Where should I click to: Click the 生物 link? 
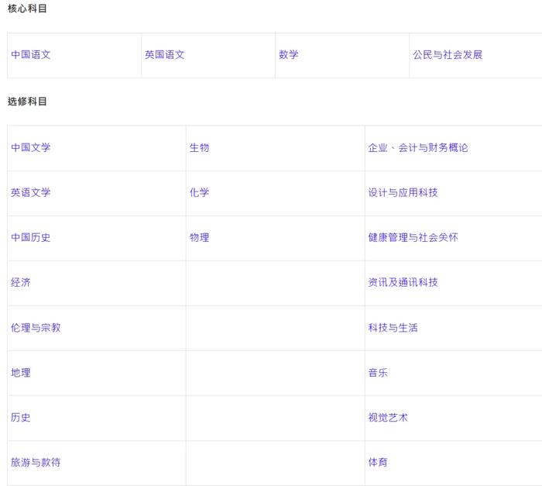point(200,147)
